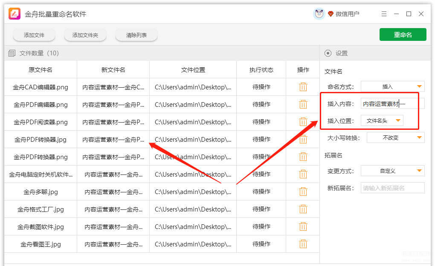
Task: Click the user avatar icon in title bar
Action: coord(319,14)
